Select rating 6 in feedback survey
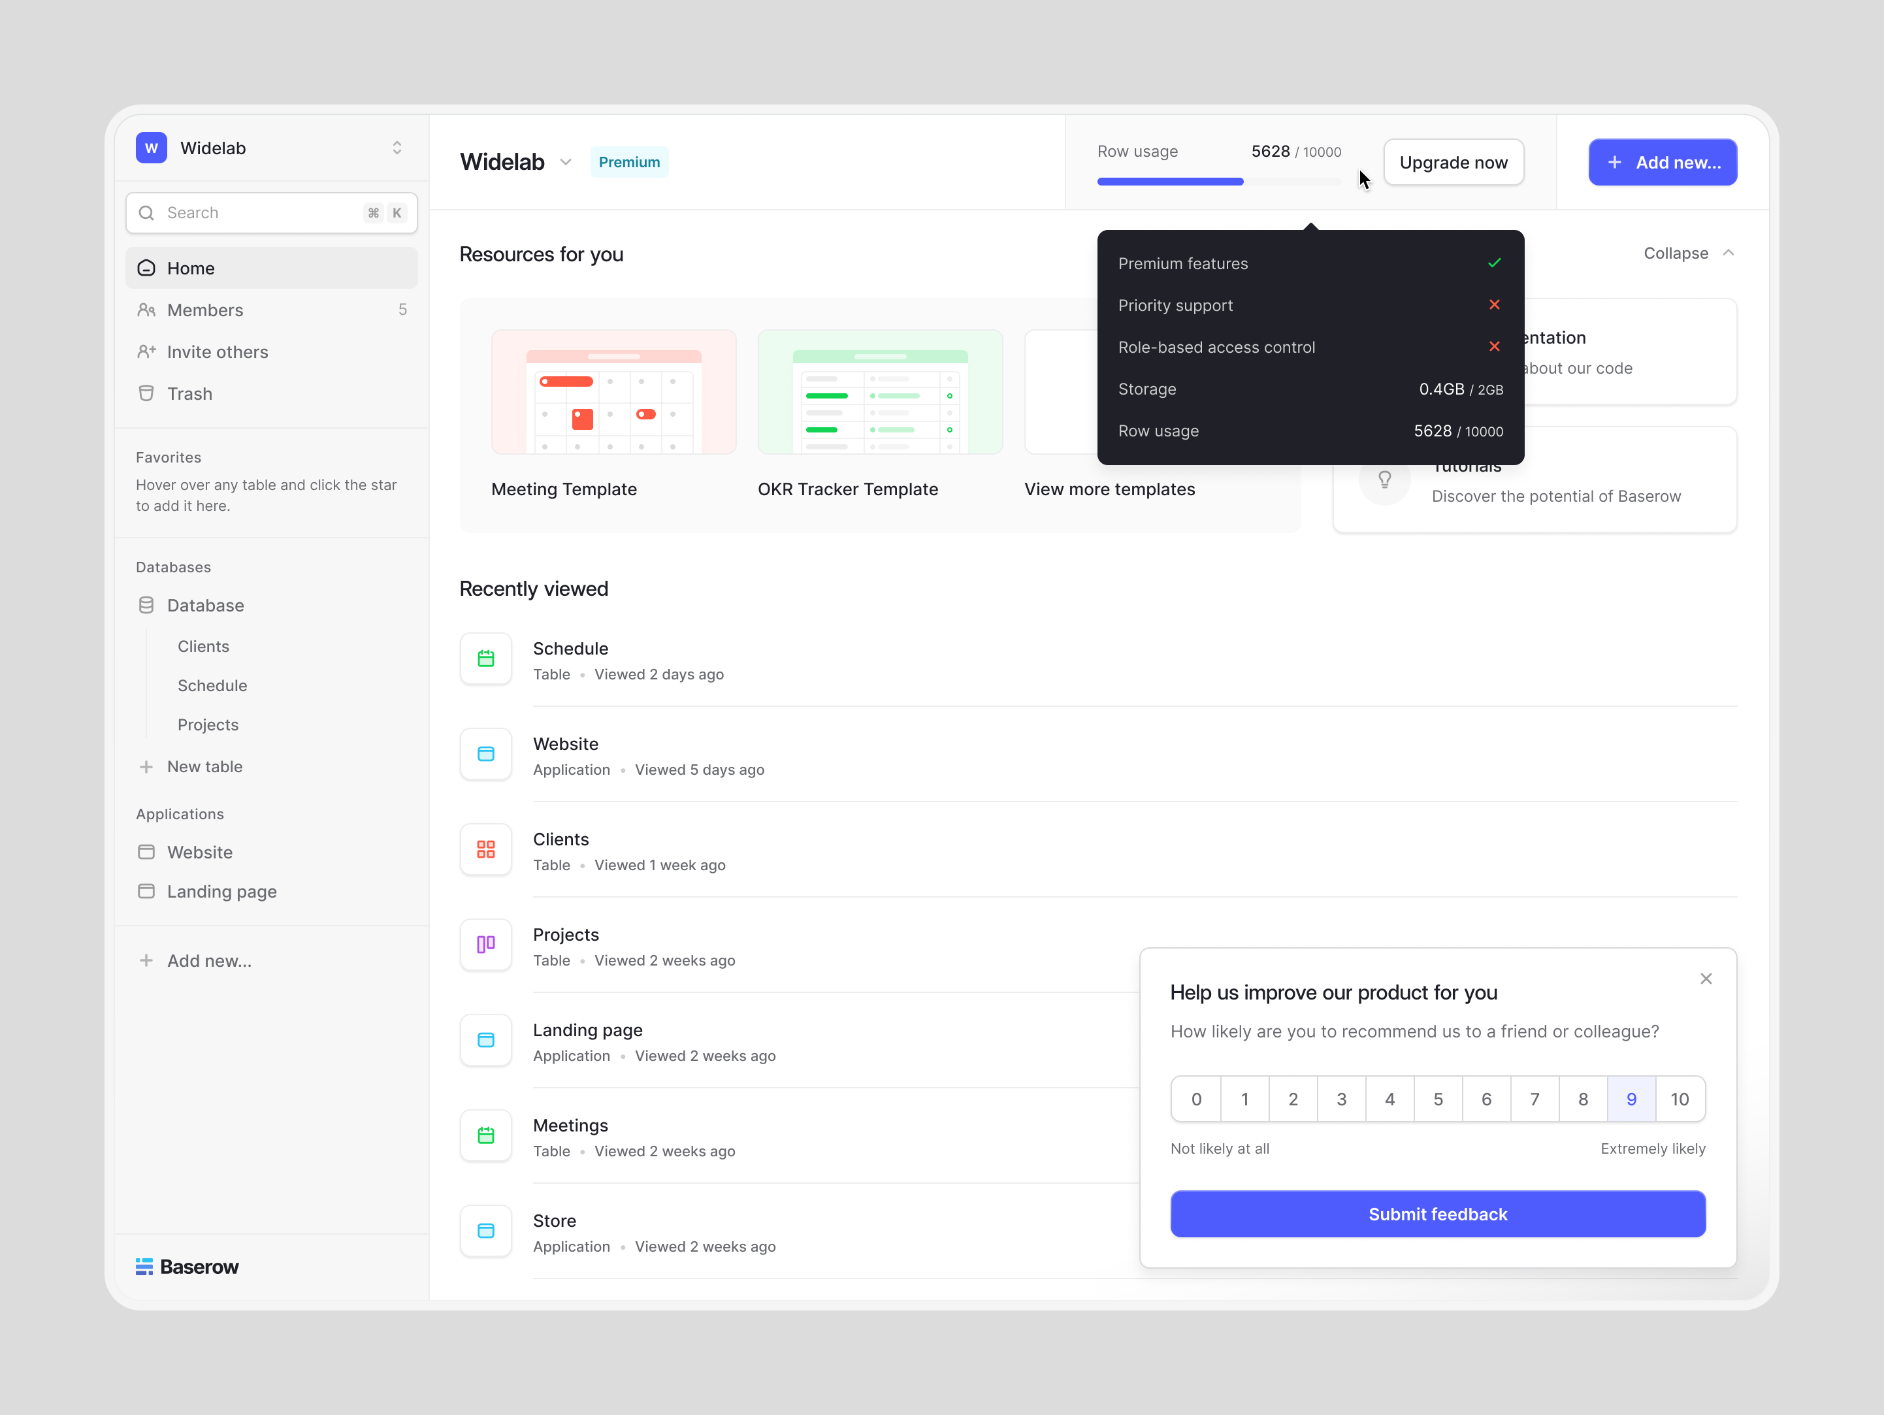Screen dimensions: 1884x1415 click(1486, 1100)
